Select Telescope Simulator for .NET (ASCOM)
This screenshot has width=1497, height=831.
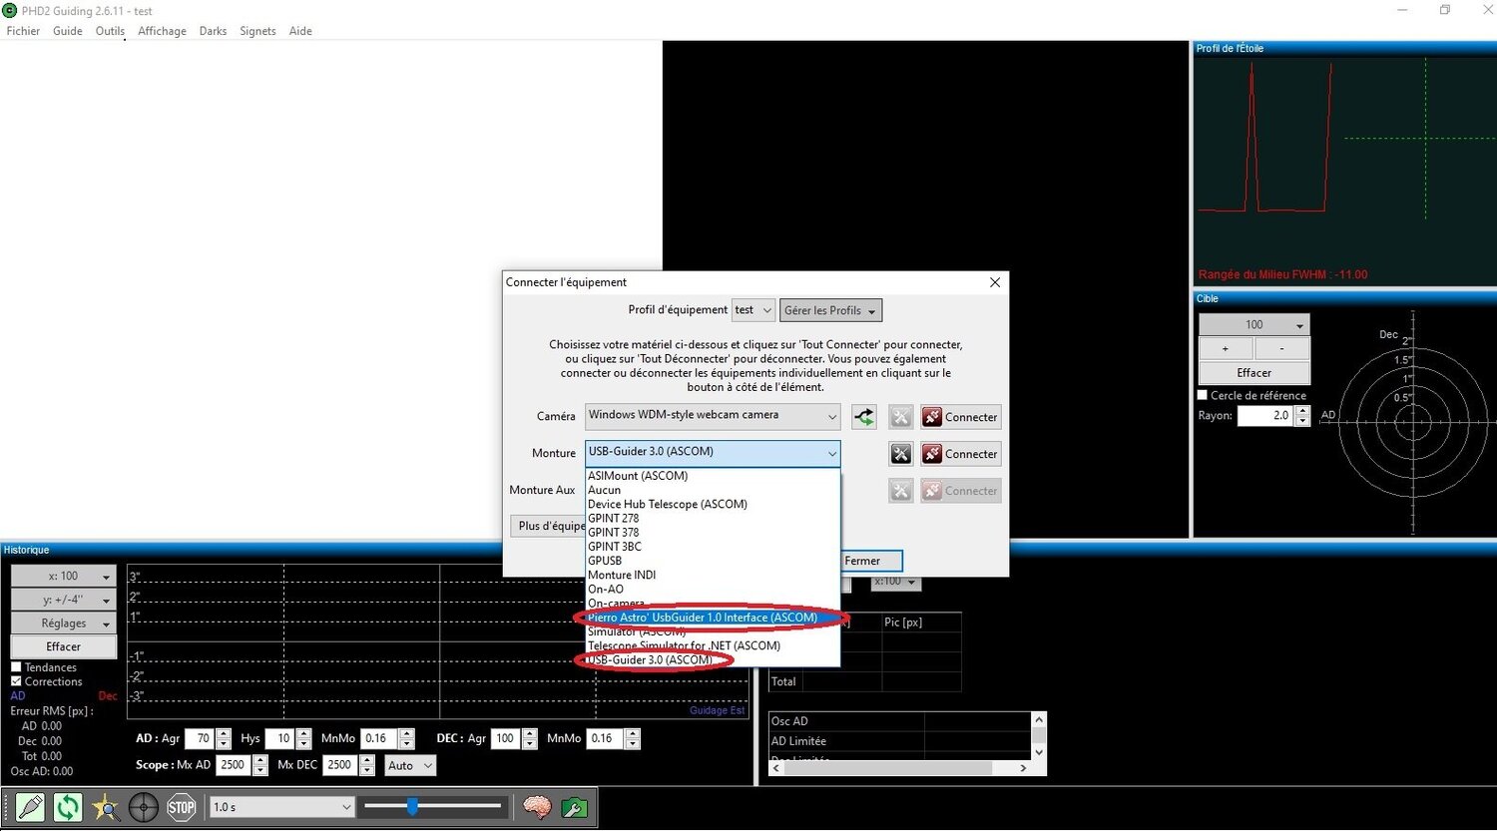point(713,645)
